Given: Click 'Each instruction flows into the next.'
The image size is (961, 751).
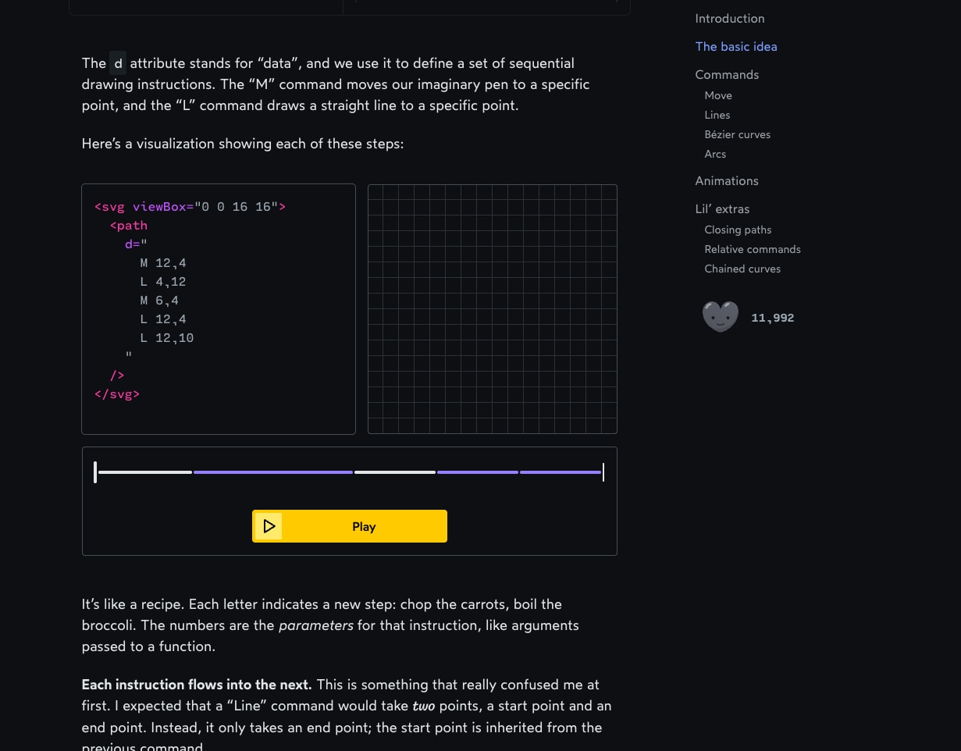Looking at the screenshot, I should (x=197, y=685).
